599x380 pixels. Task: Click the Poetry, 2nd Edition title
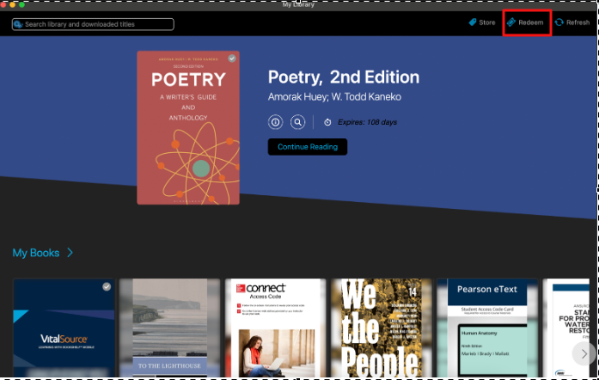pos(344,77)
